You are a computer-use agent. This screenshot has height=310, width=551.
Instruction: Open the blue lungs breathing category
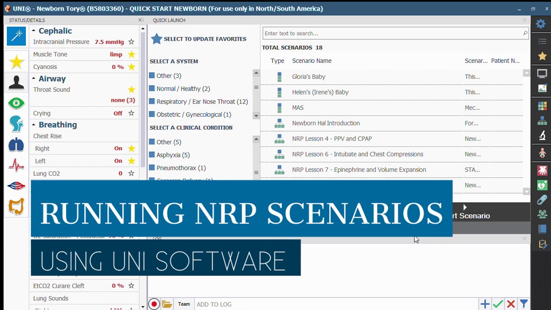click(x=16, y=145)
